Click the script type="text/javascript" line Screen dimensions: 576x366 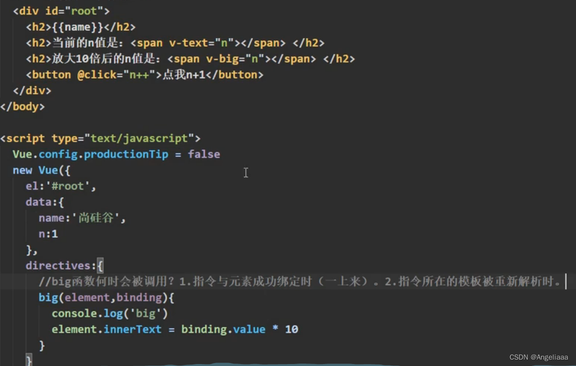pos(100,139)
